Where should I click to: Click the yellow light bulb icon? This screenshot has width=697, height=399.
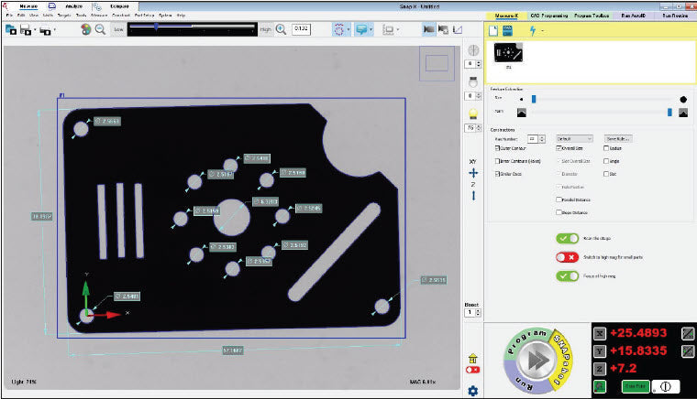click(x=473, y=113)
